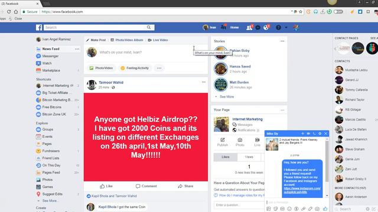Go to browser home icon
Image resolution: width=378 pixels, height=212 pixels.
(16, 12)
